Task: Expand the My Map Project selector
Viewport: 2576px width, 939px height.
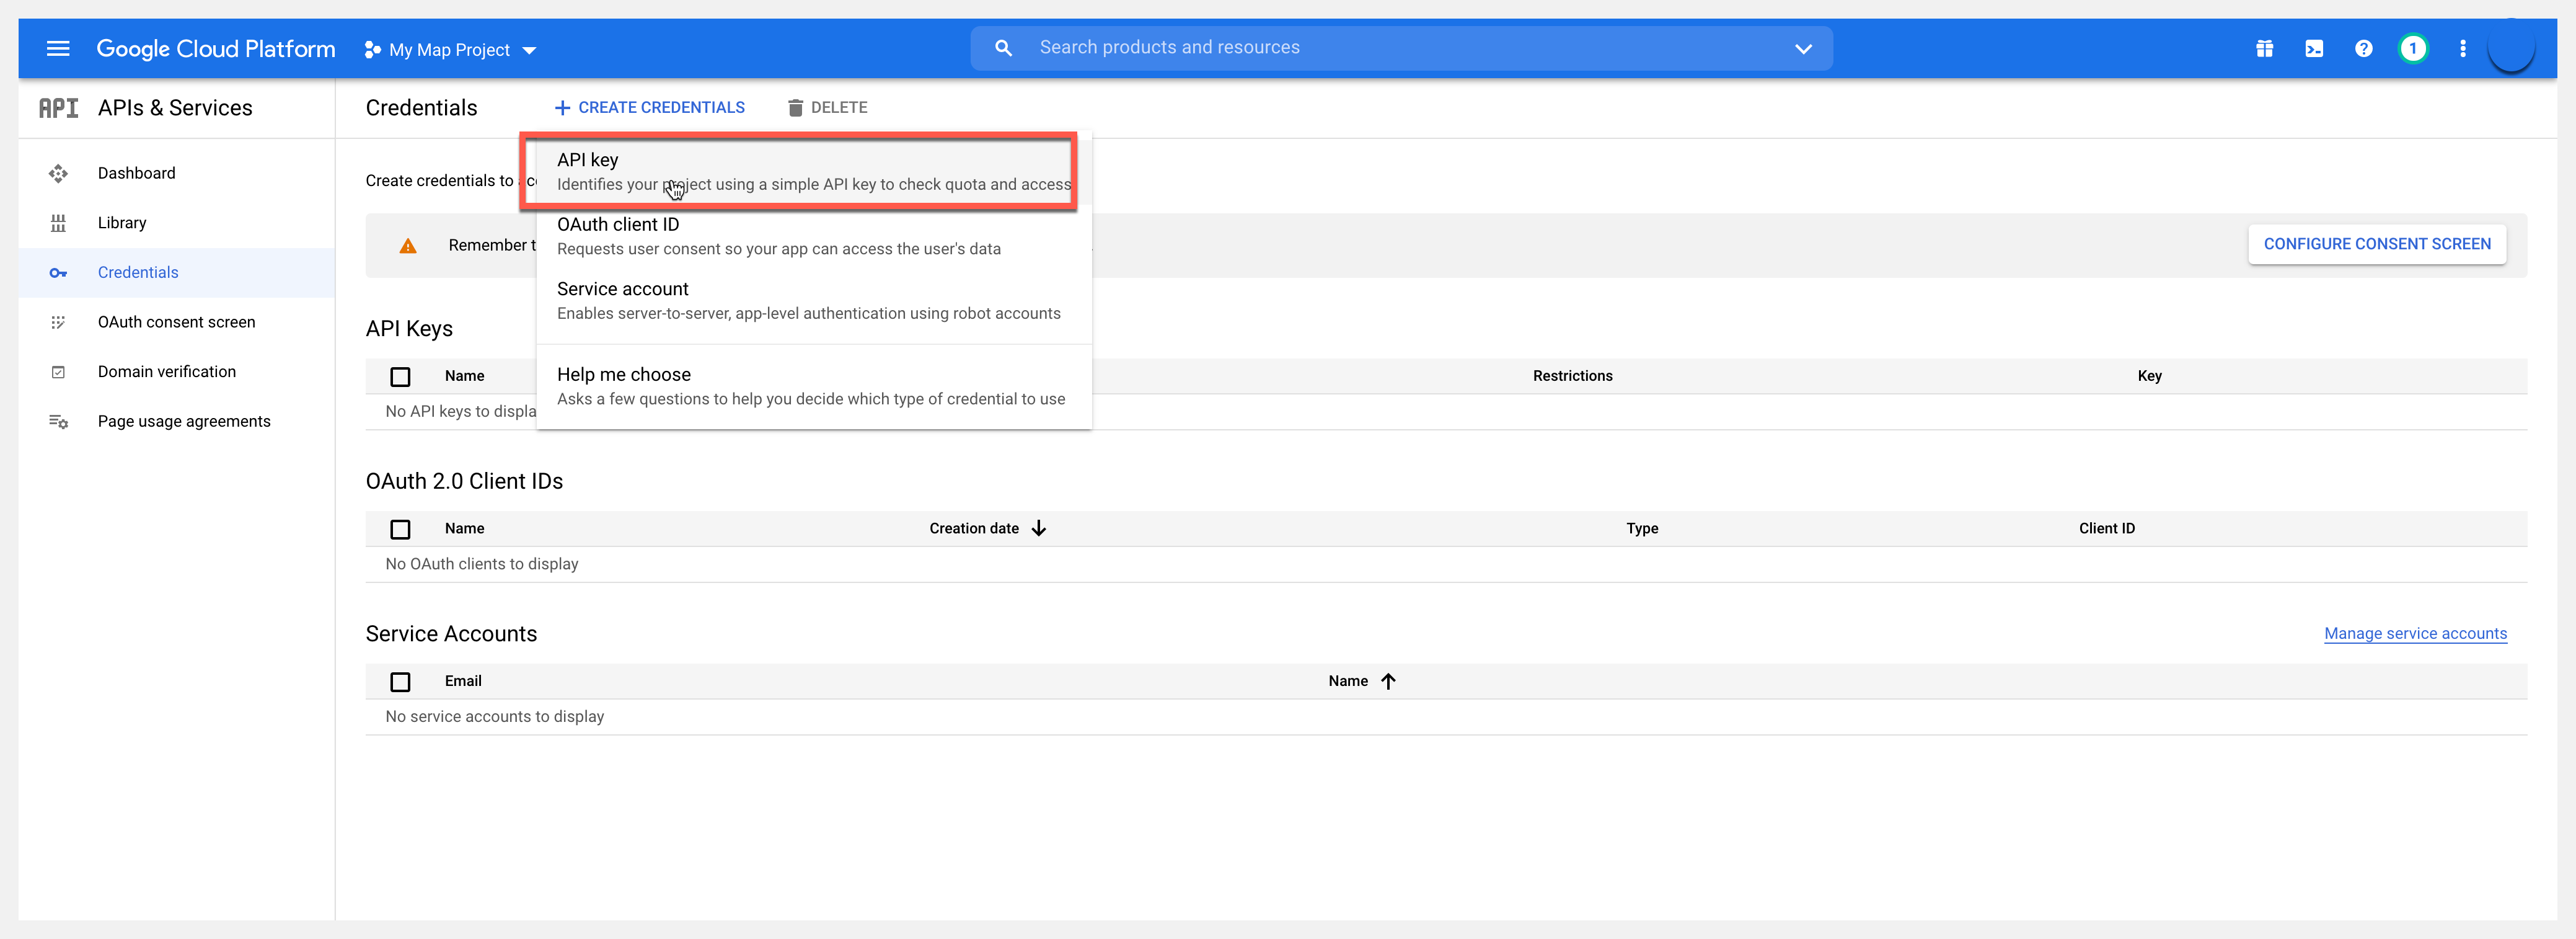Action: coord(451,49)
